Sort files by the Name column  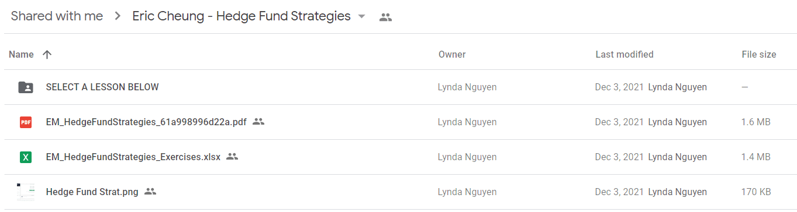tap(22, 54)
